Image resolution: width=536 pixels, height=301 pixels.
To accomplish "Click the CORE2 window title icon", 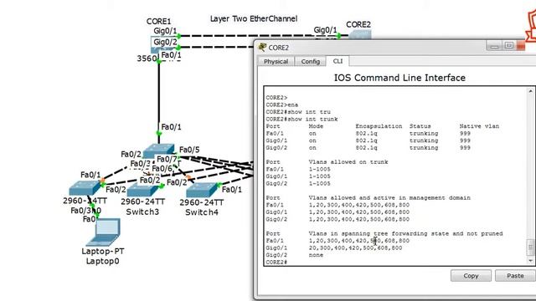I will point(262,47).
